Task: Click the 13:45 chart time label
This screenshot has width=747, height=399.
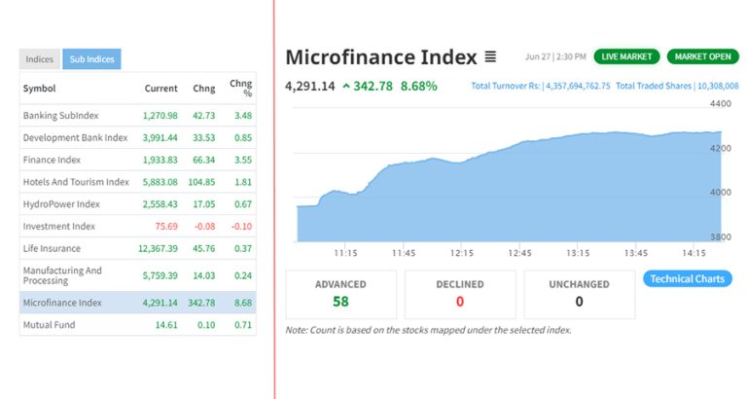Action: (x=636, y=253)
